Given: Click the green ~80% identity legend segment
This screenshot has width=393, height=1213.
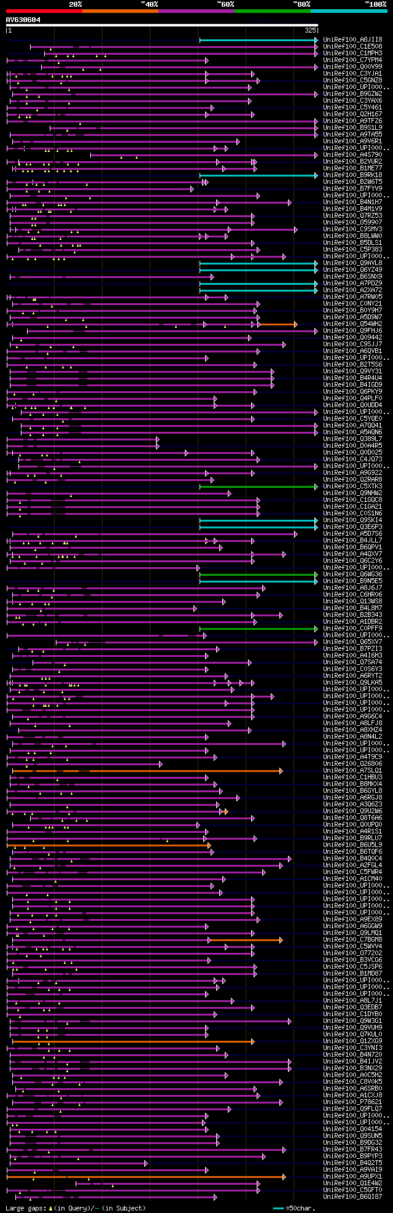Looking at the screenshot, I should click(x=273, y=11).
